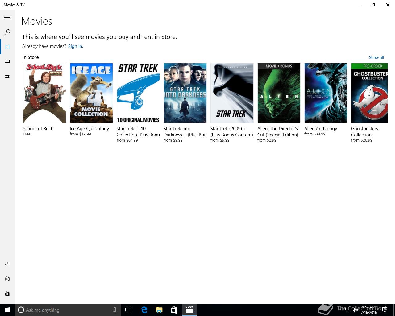Open Star Trek (2009) poster thumbnail
Viewport: 395px width, 316px height.
point(232,93)
